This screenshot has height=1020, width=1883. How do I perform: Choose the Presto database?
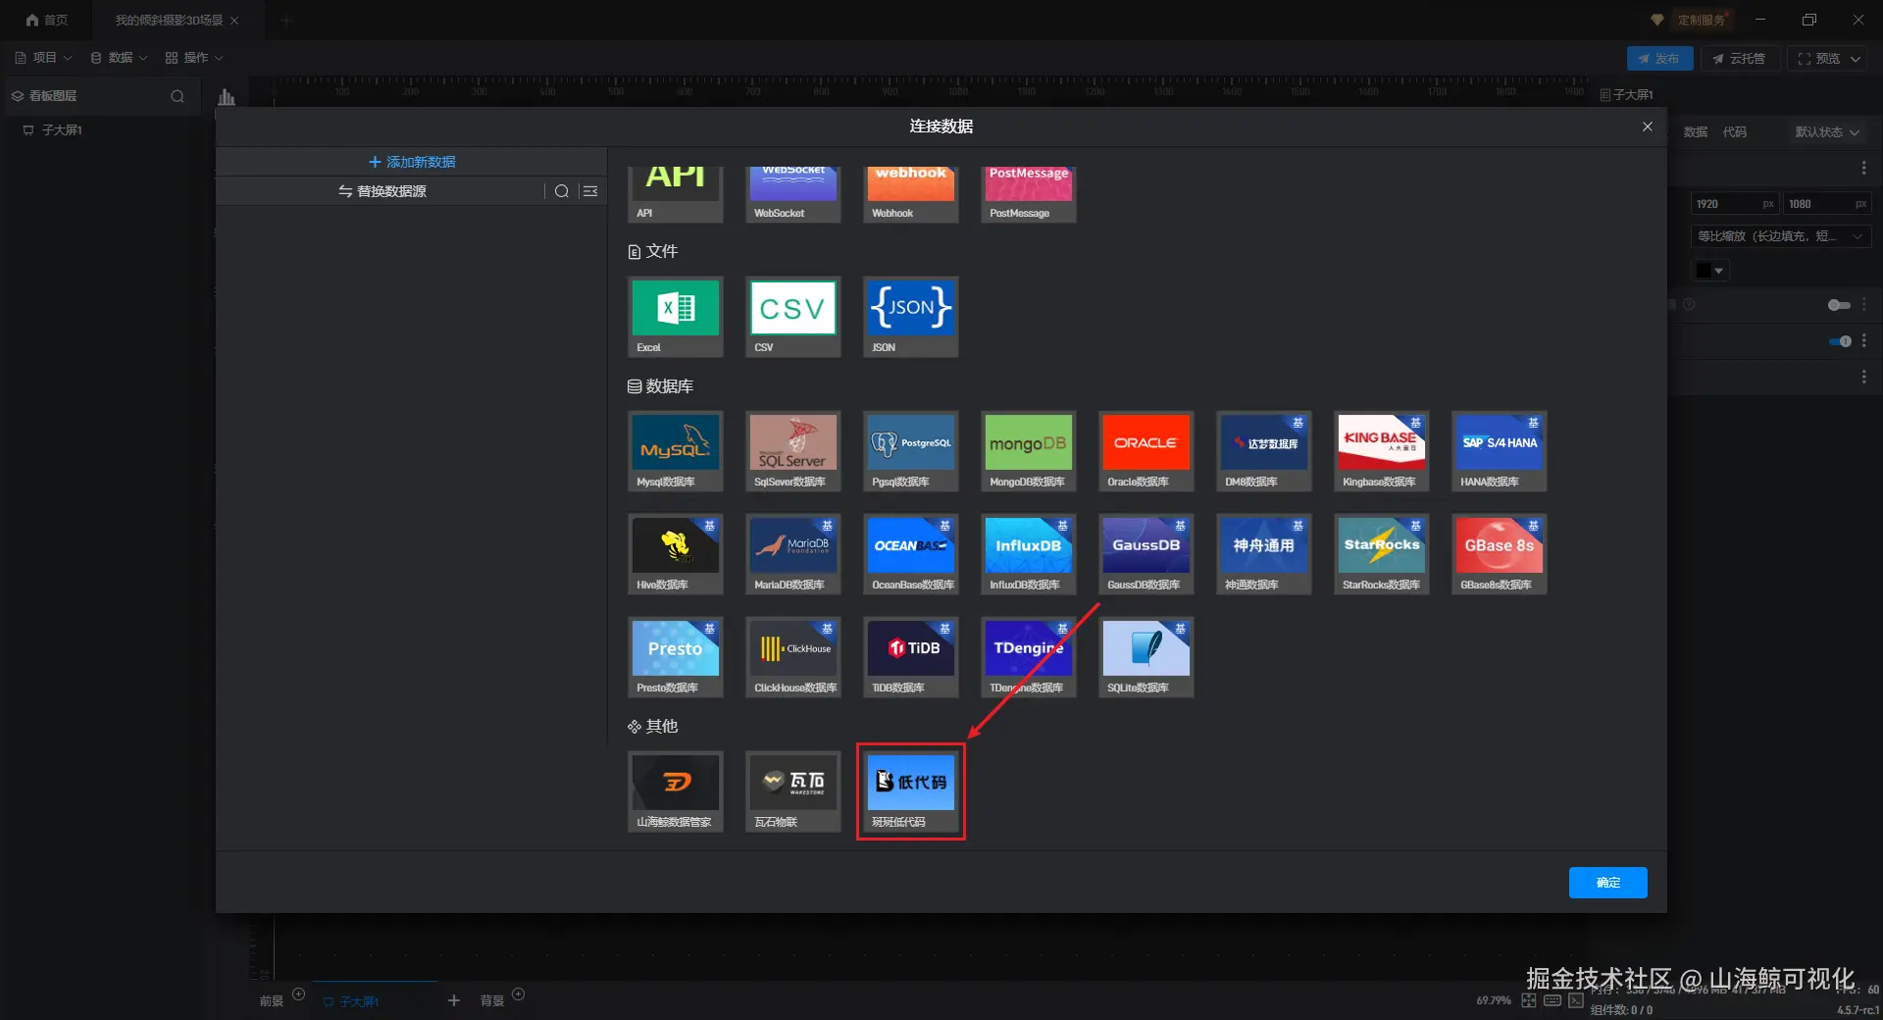coord(675,657)
